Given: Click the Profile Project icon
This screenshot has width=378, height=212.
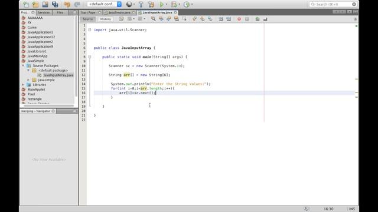Looking at the screenshot, I should click(x=187, y=4).
